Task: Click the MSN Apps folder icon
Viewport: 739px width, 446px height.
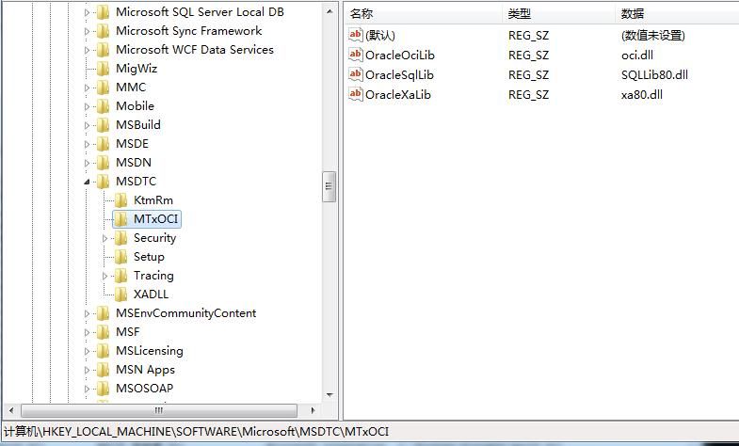Action: [103, 370]
